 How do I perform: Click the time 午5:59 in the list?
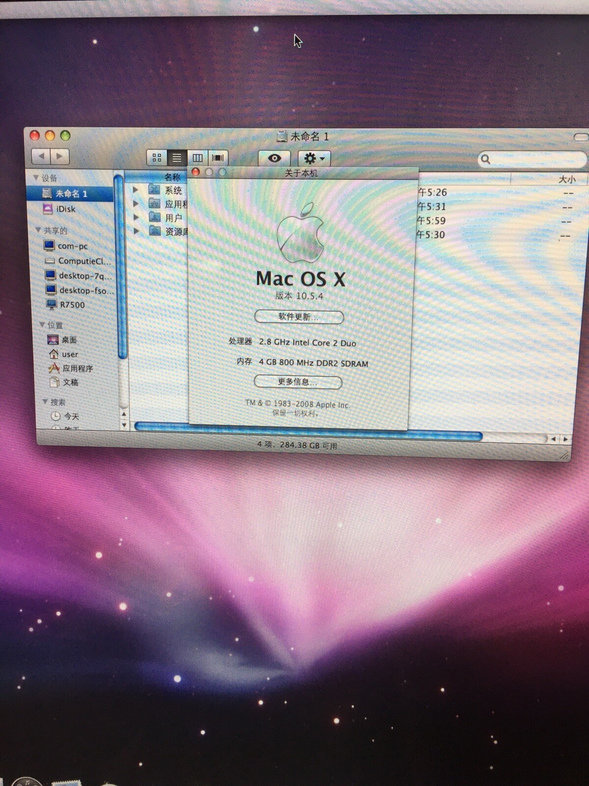click(x=431, y=221)
